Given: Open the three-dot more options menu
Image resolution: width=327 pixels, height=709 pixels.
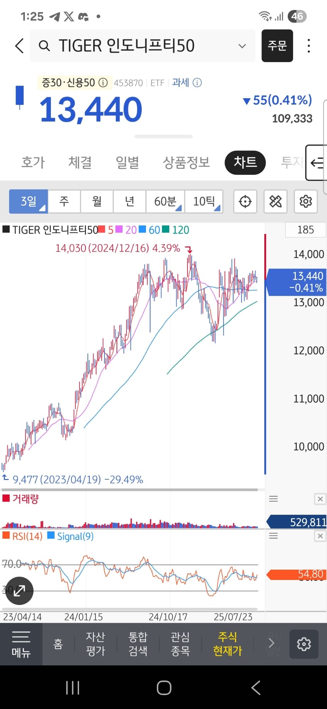Looking at the screenshot, I should 309,46.
